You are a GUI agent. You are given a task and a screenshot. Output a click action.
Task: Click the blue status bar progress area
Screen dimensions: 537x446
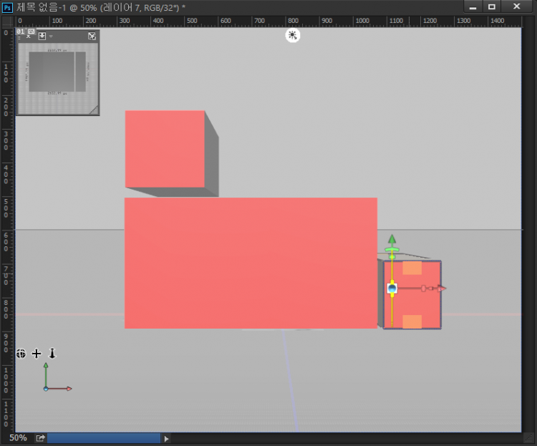104,437
